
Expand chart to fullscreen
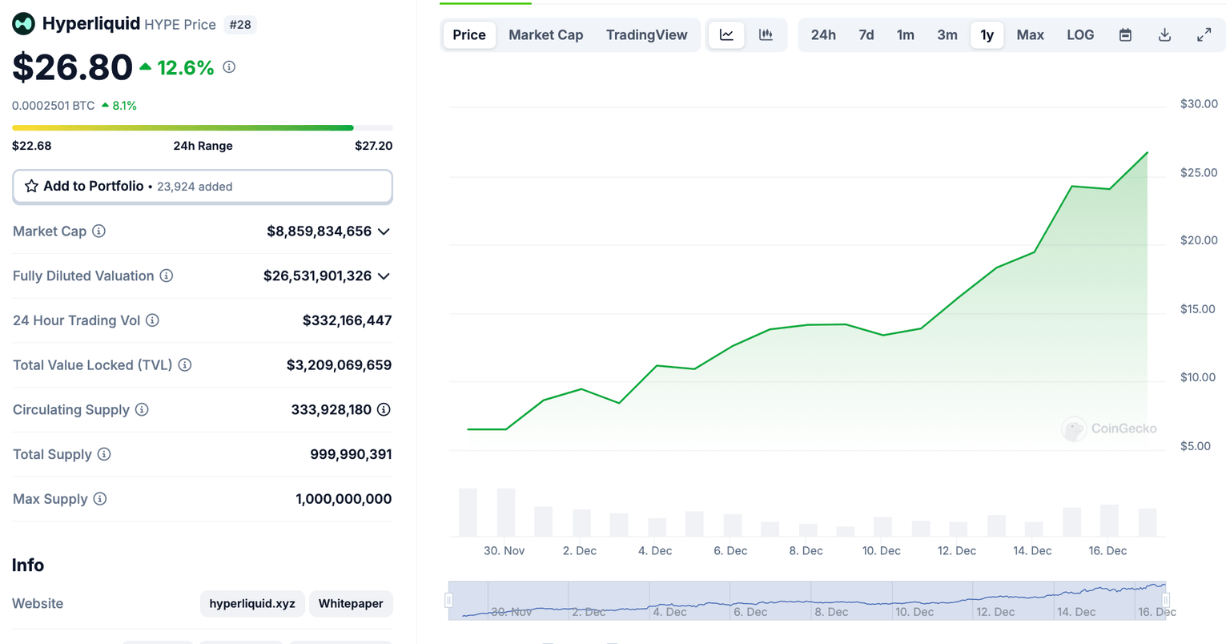1204,35
